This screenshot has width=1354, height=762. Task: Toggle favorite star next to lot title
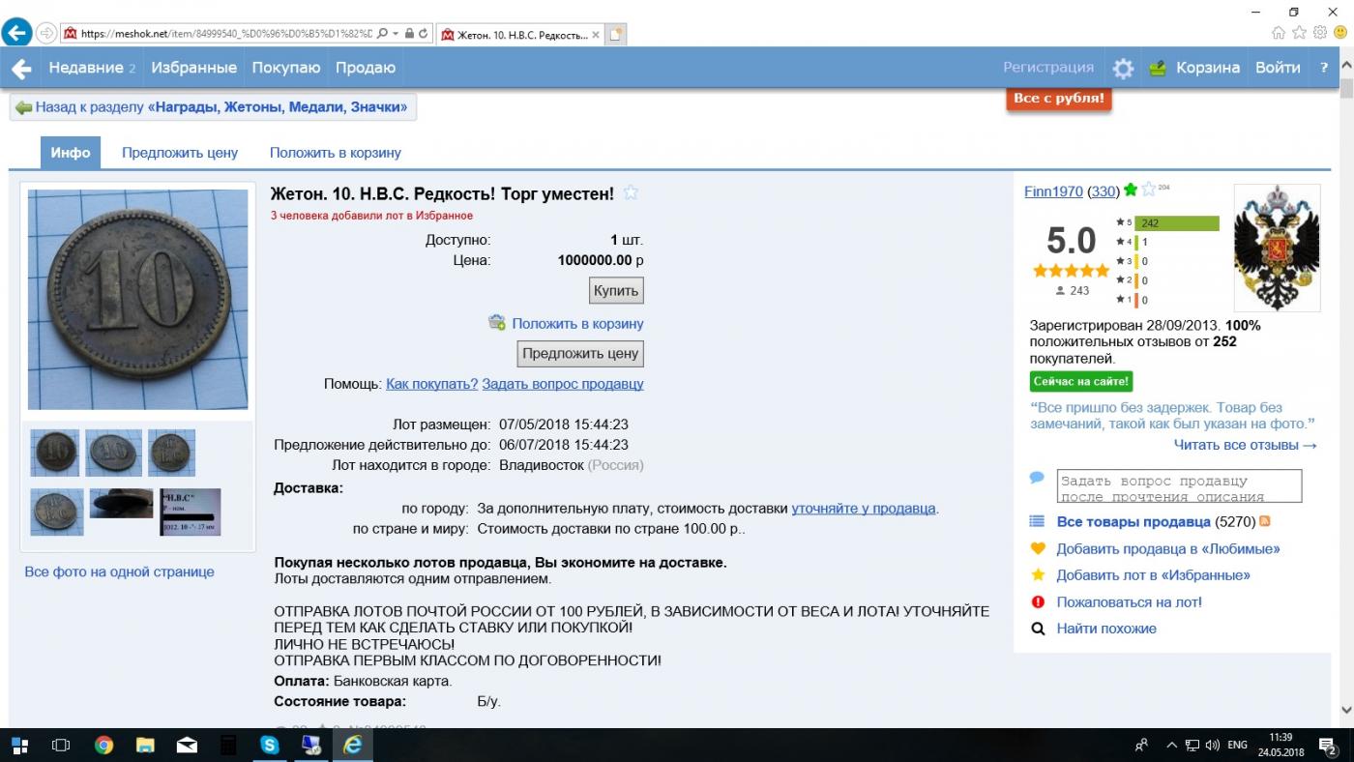pos(631,192)
